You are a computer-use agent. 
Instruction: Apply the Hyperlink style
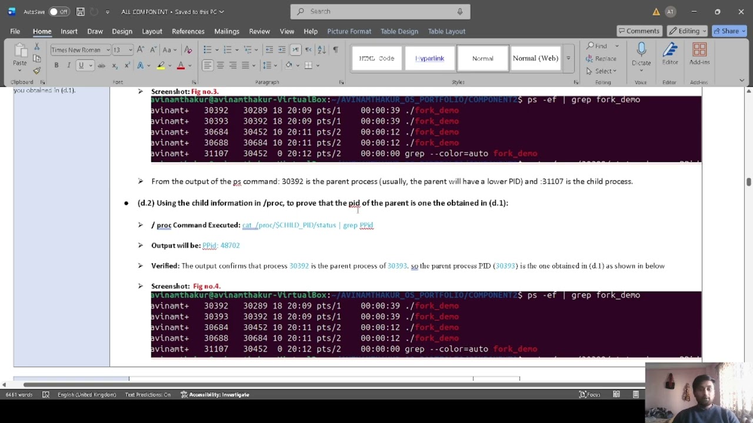(x=429, y=58)
